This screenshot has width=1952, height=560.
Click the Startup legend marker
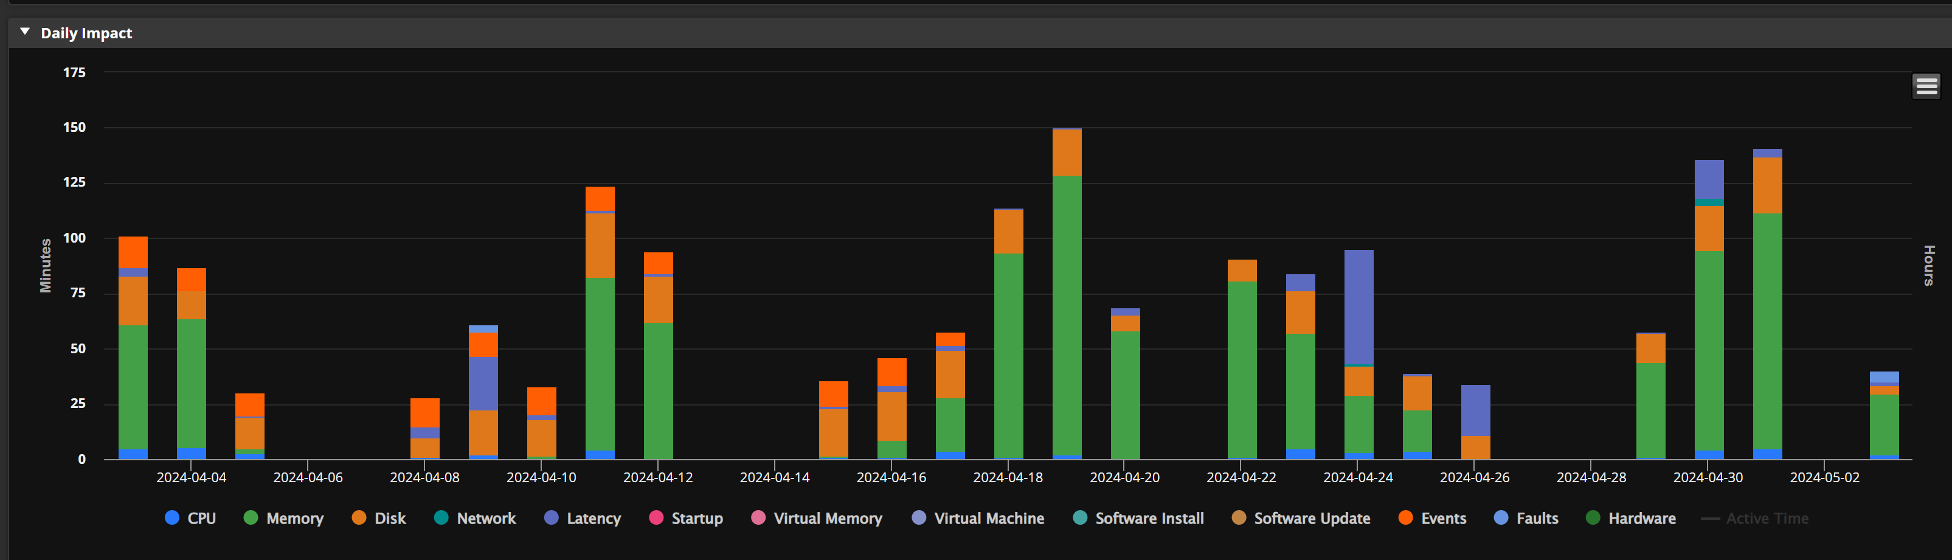click(656, 517)
